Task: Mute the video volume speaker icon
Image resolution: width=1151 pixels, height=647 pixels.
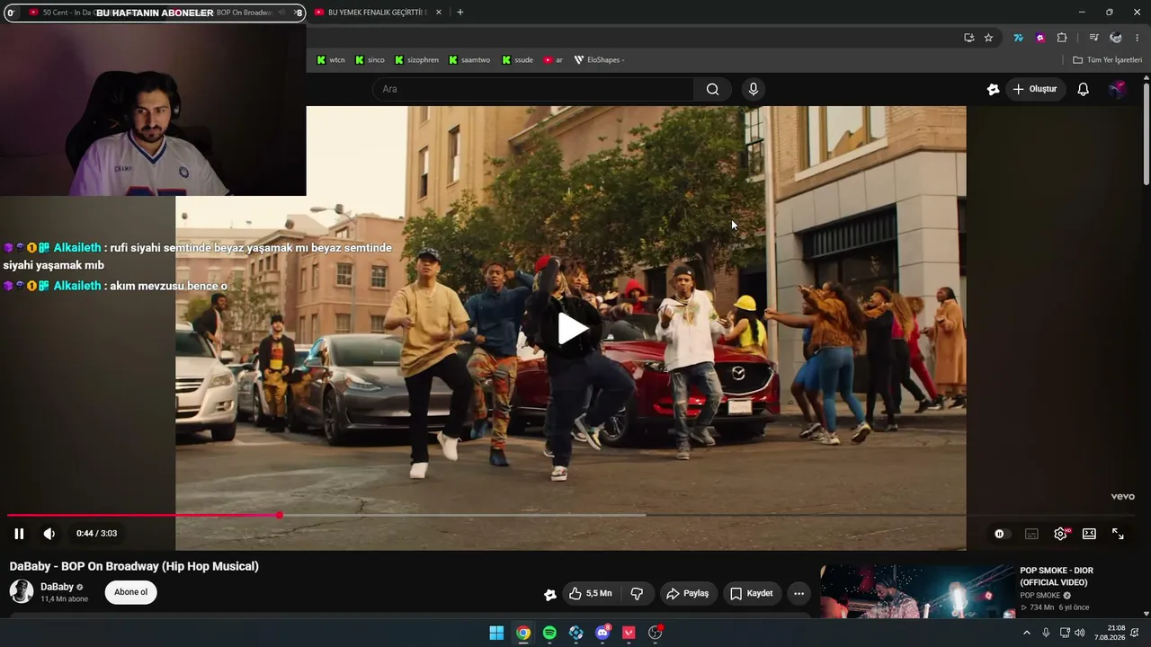Action: pos(49,534)
